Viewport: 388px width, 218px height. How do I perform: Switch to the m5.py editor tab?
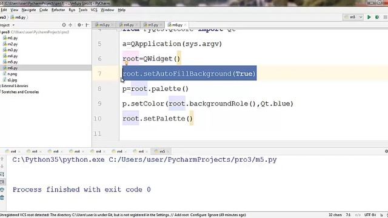[x=153, y=25]
